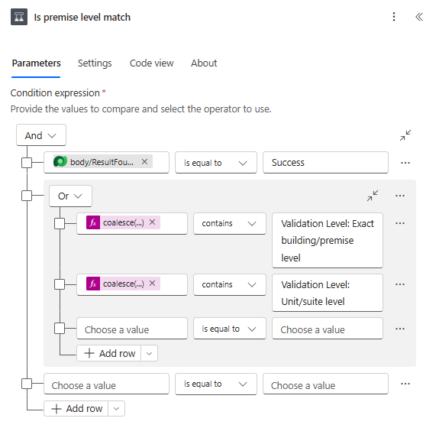Open the And logical operator dropdown
The width and height of the screenshot is (423, 428).
click(x=41, y=135)
